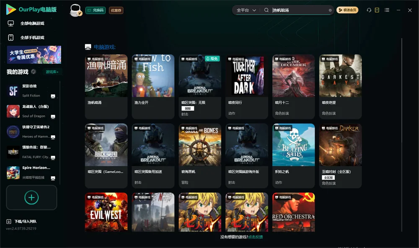Open the 下载/导入列队 download queue
Screen dimensions: 419x248
26,222
